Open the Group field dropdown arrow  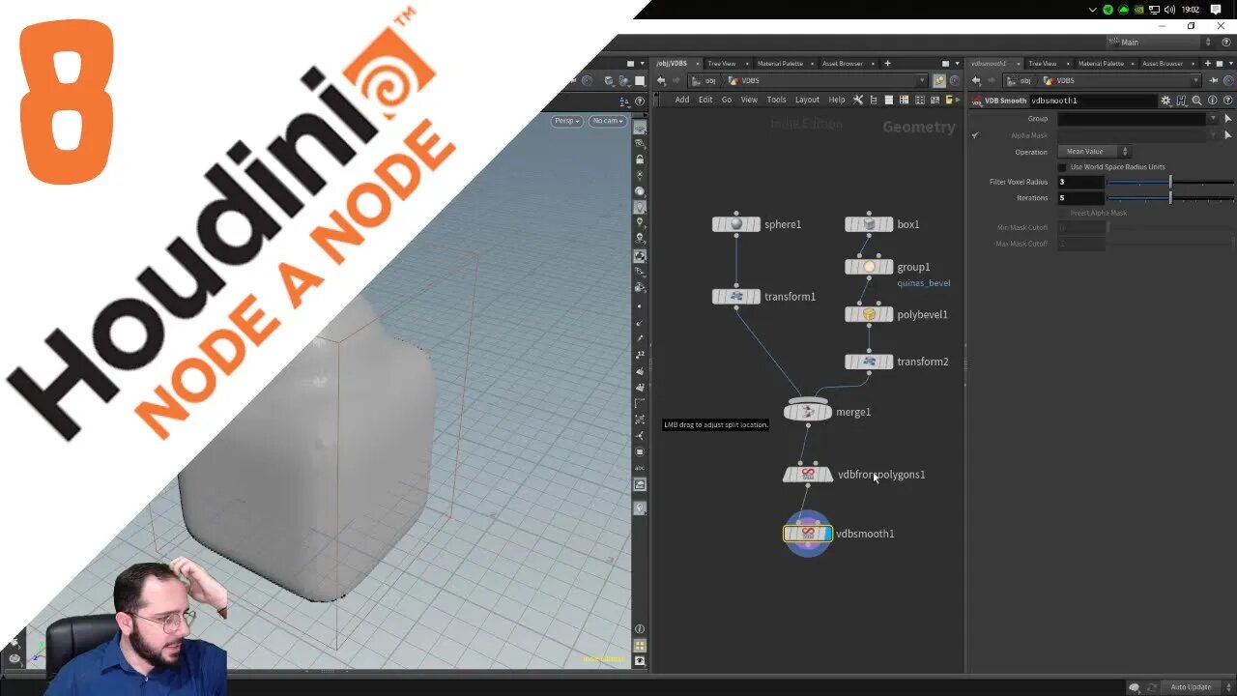pos(1213,119)
